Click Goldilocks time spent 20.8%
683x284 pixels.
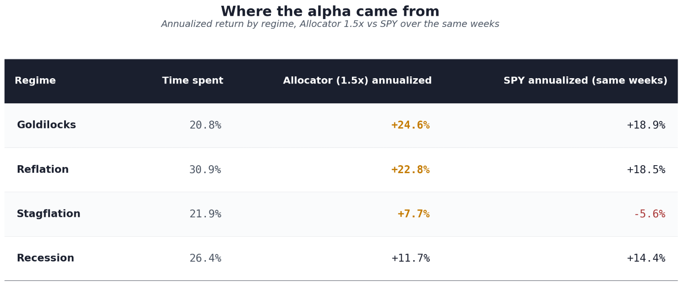pos(205,125)
